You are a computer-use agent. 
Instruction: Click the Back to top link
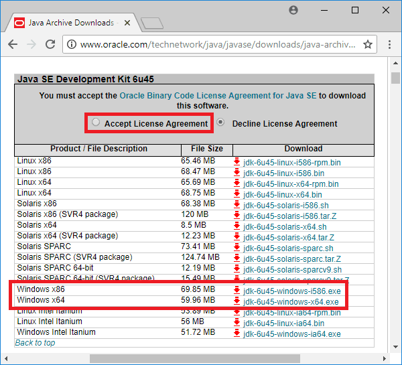coord(35,343)
